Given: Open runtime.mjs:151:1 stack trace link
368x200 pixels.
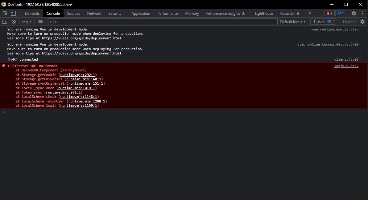Looking at the screenshot, I should pos(86,83).
